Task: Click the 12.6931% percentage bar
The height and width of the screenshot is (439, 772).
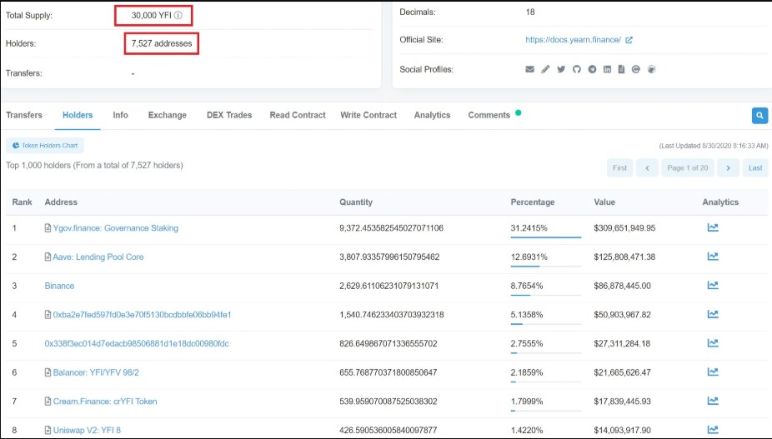Action: click(545, 267)
